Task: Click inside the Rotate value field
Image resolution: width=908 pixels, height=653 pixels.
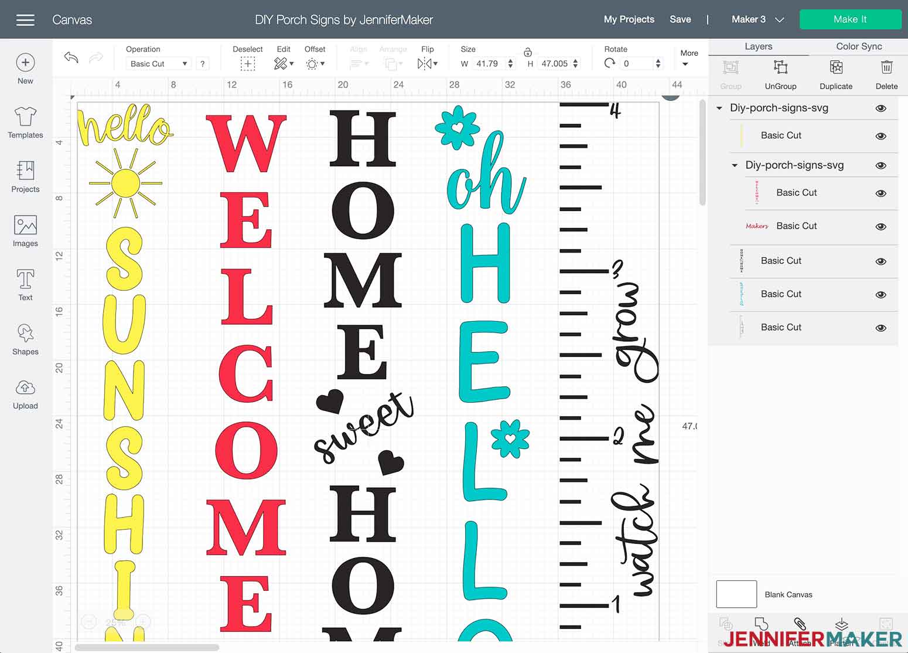Action: 636,63
